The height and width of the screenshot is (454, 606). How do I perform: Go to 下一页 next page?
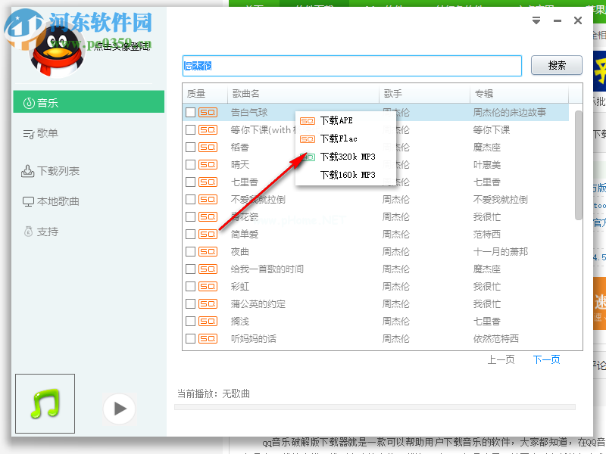tap(546, 360)
